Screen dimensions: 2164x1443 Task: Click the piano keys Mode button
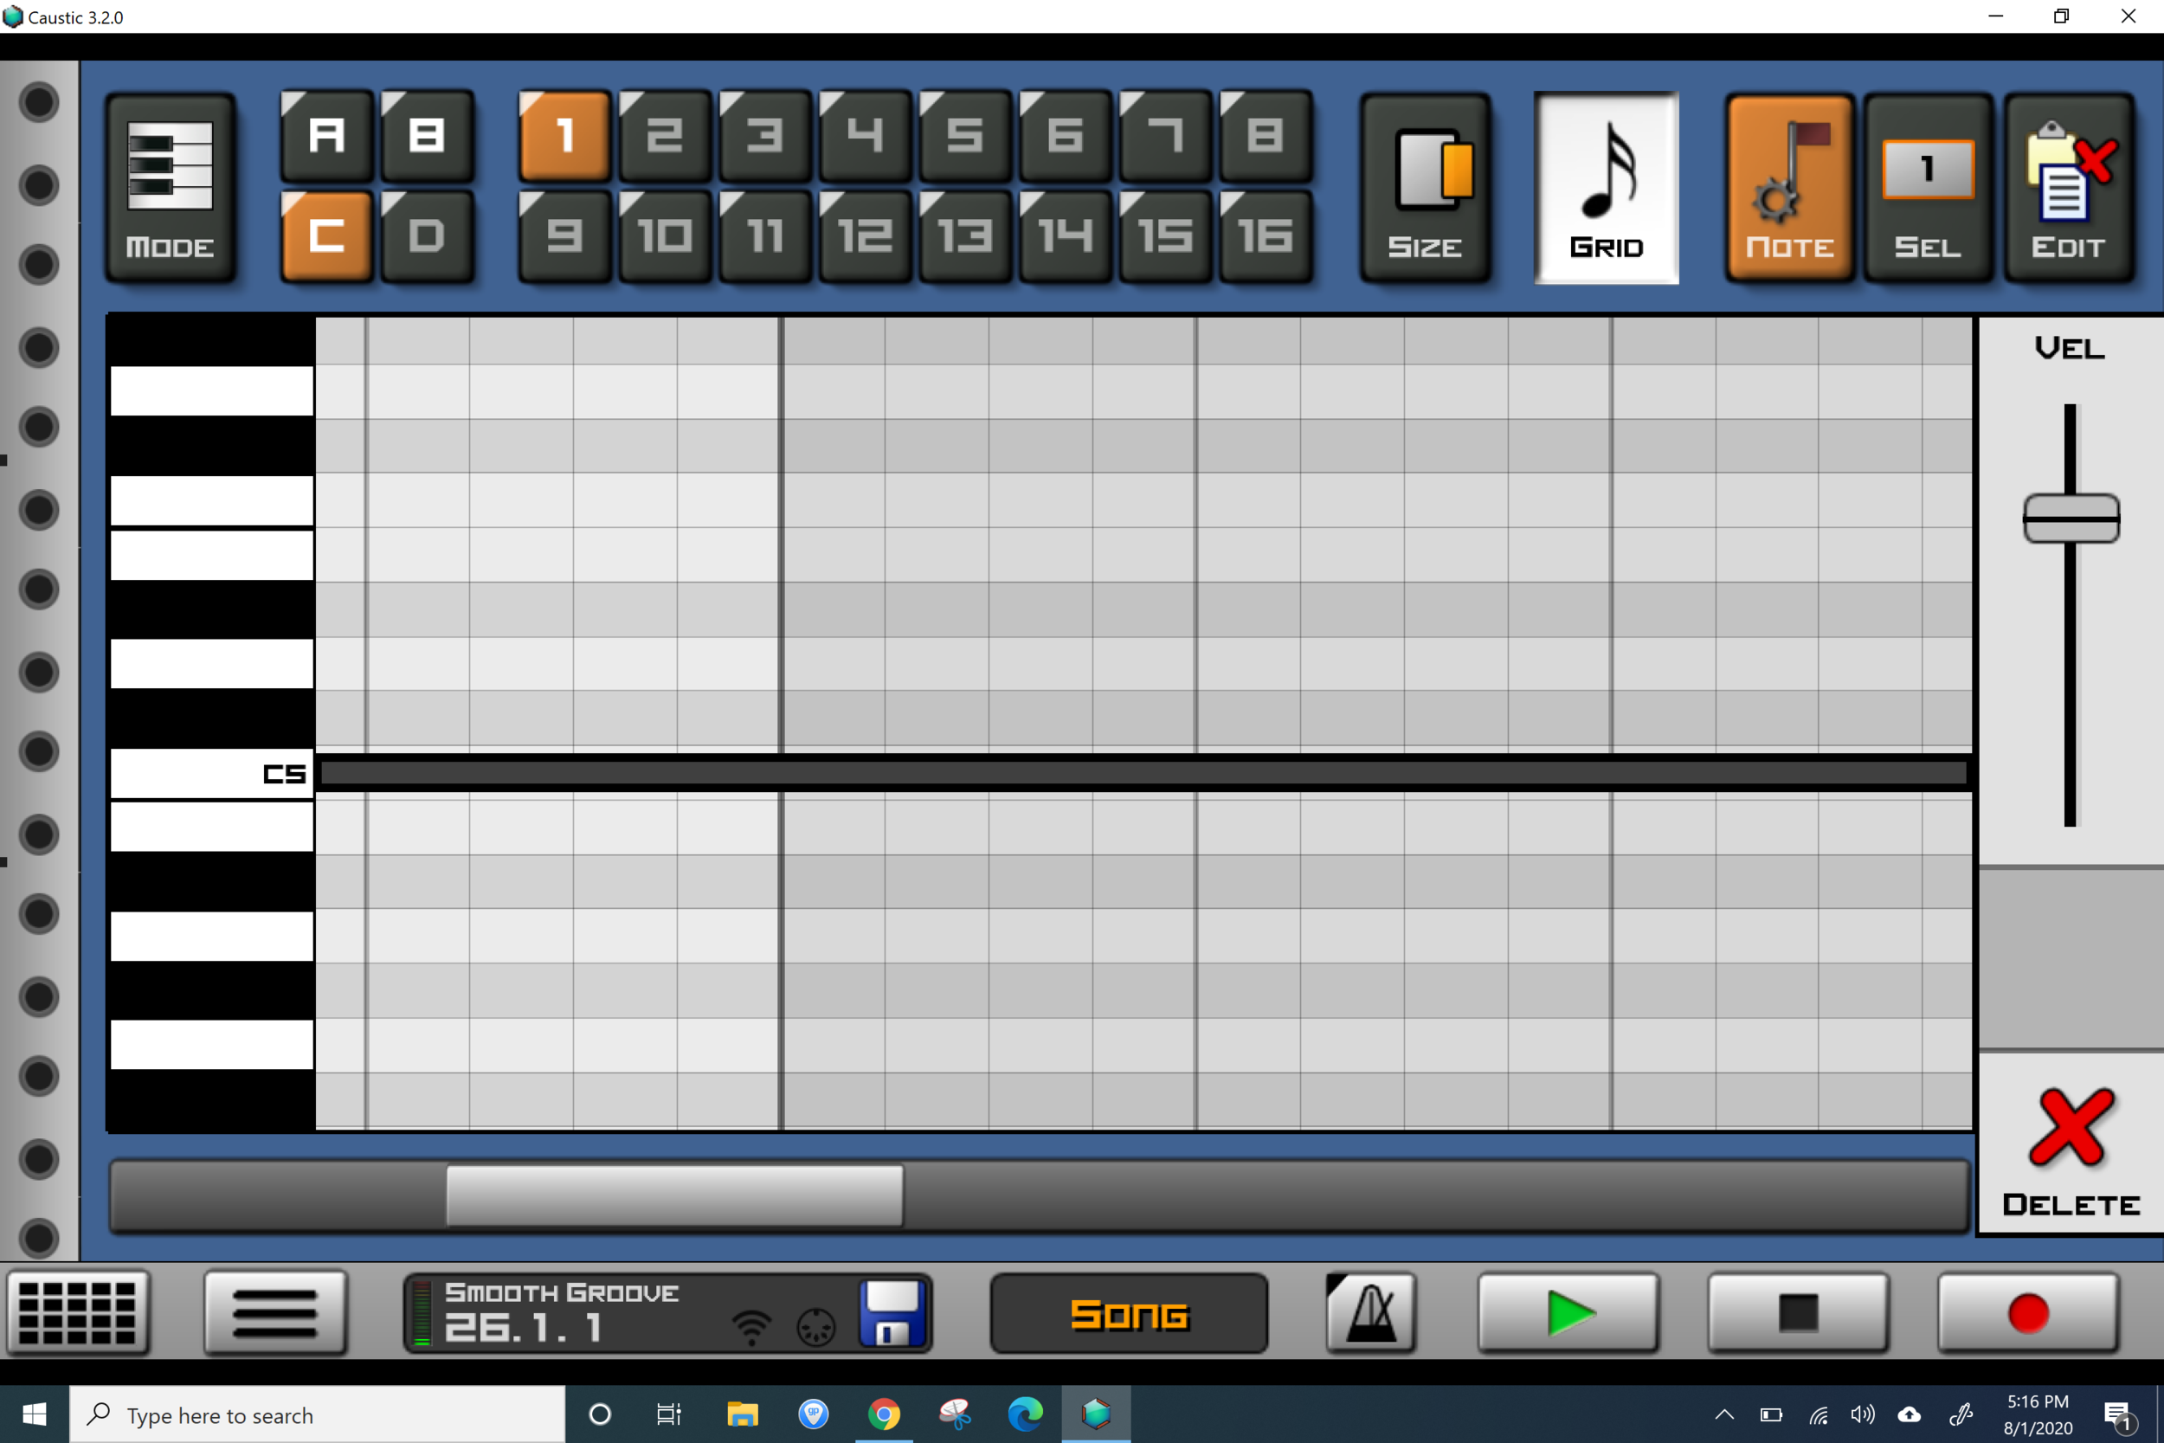point(171,187)
